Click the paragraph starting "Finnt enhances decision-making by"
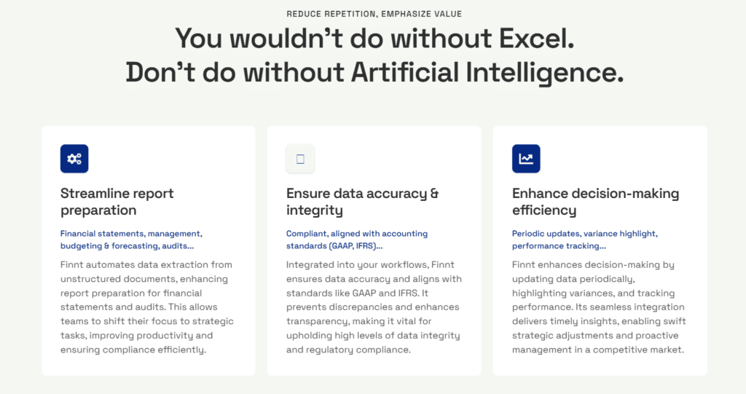Image resolution: width=746 pixels, height=394 pixels. (x=599, y=307)
